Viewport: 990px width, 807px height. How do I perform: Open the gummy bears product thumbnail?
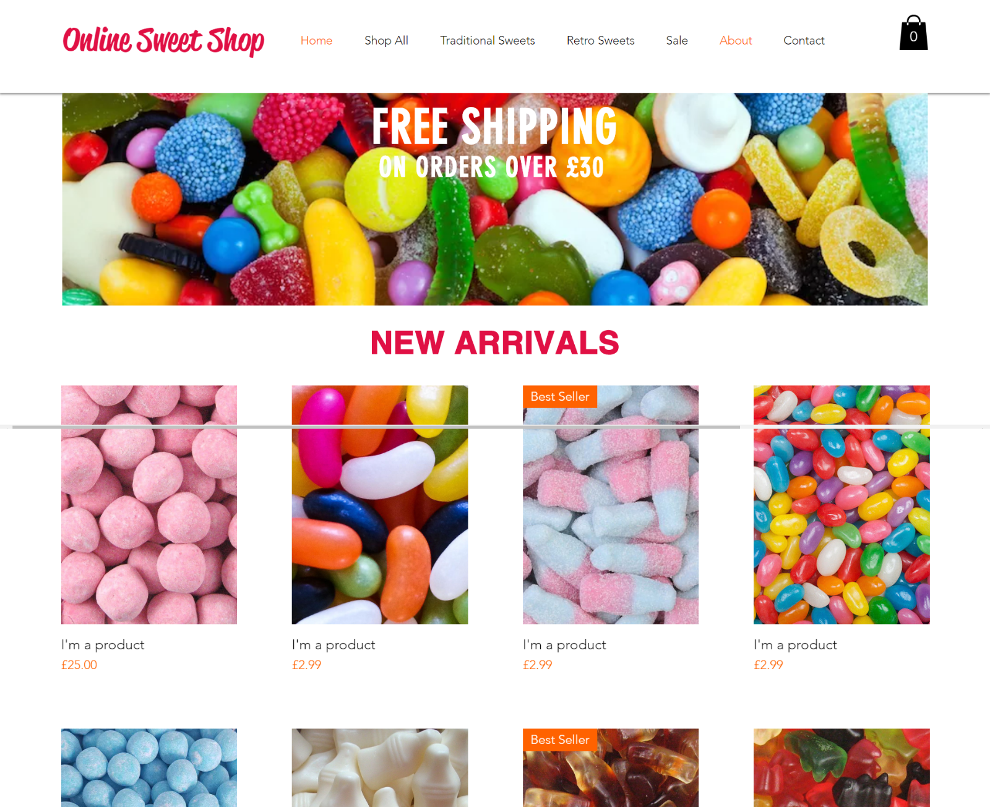[x=841, y=767]
